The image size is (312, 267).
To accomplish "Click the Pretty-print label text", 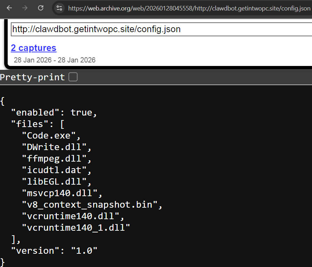I will tap(31, 77).
